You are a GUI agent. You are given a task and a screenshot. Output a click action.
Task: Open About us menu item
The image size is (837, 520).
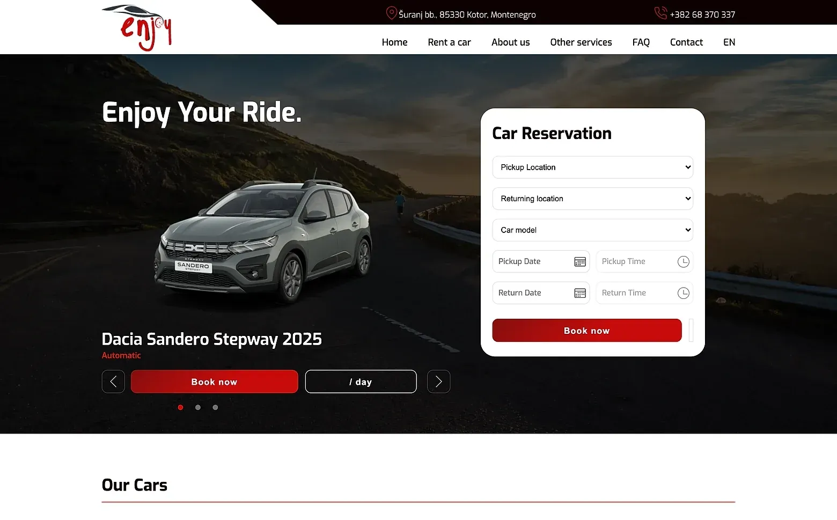[510, 42]
